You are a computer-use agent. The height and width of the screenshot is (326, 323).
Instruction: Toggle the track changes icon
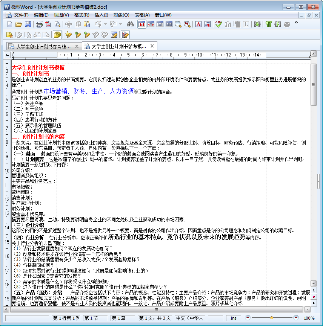coord(125,35)
